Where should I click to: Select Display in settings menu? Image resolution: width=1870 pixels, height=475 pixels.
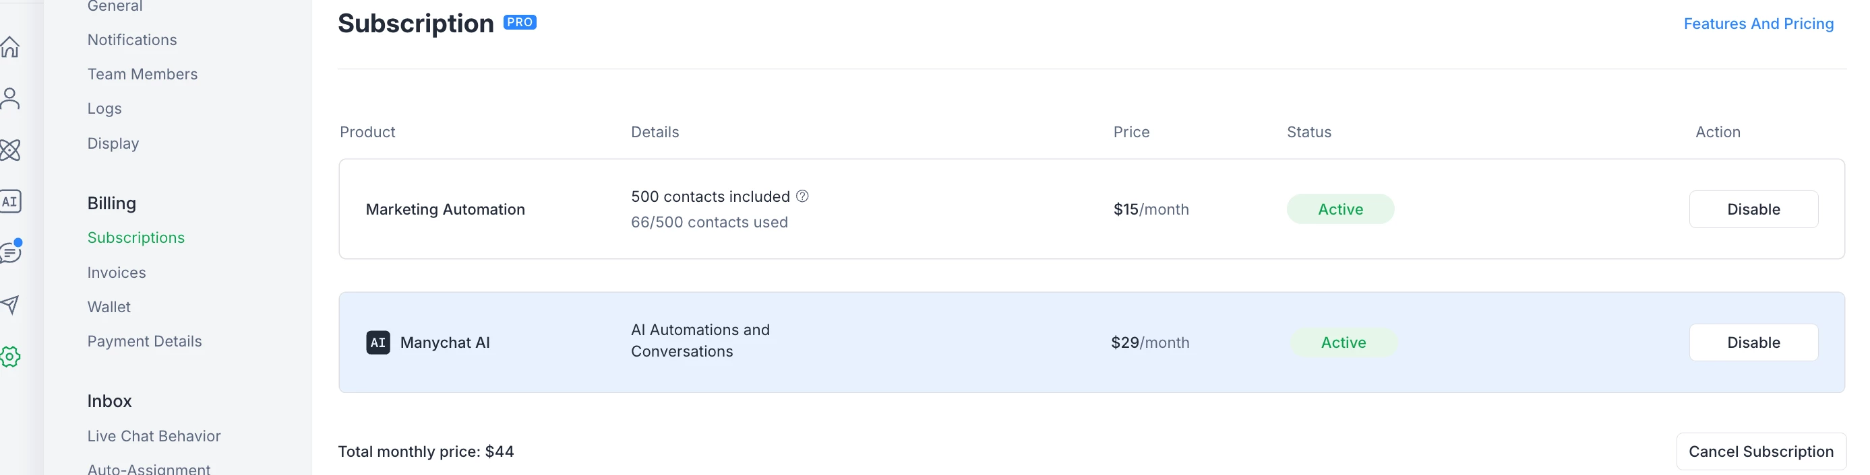[x=113, y=143]
